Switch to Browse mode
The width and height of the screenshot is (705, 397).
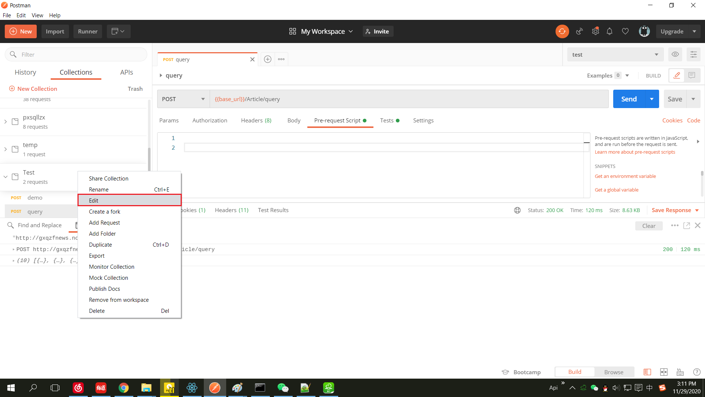(x=614, y=372)
